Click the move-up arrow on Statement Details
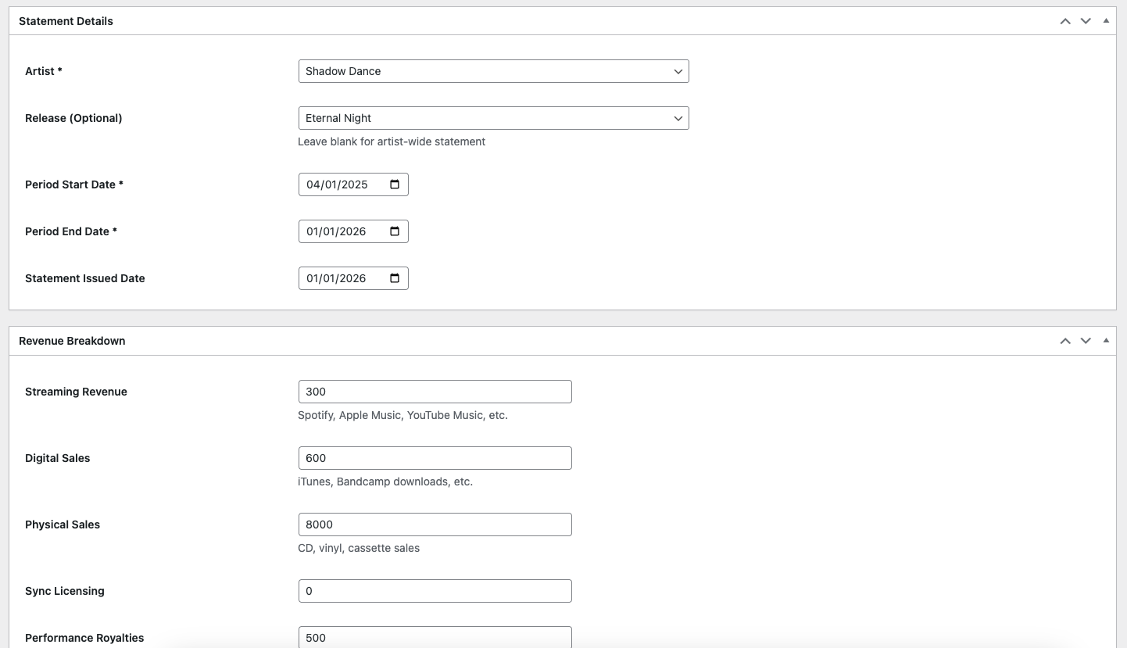 click(1065, 21)
